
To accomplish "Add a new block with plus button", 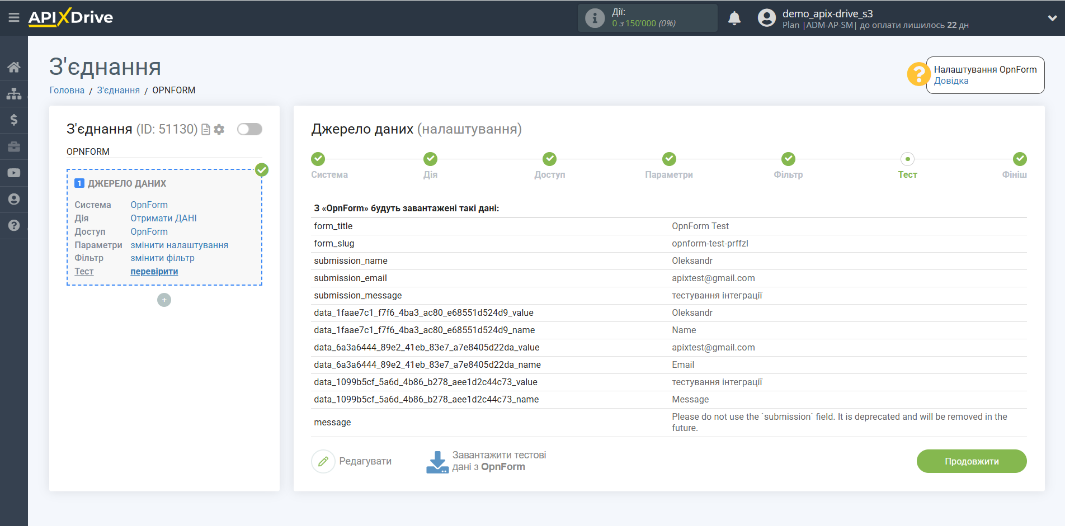I will 164,300.
